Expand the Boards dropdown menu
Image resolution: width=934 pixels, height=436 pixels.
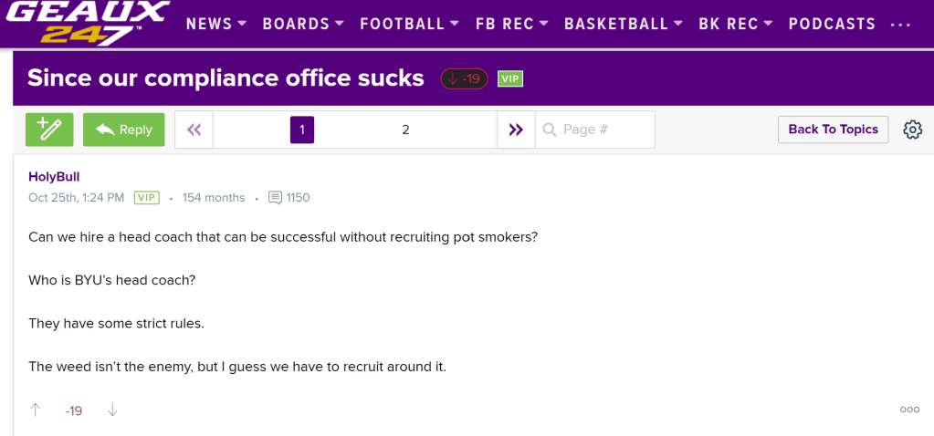[303, 25]
